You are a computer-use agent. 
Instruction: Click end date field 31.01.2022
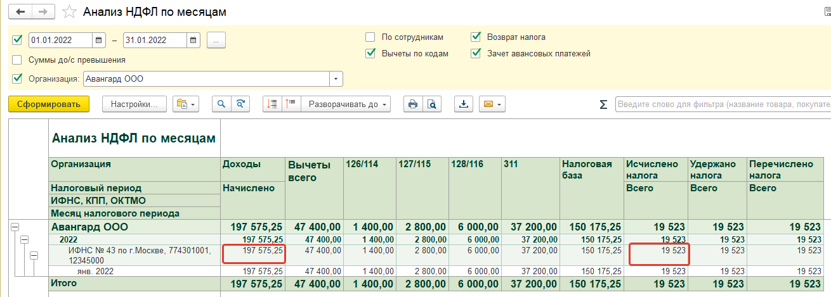(x=155, y=40)
